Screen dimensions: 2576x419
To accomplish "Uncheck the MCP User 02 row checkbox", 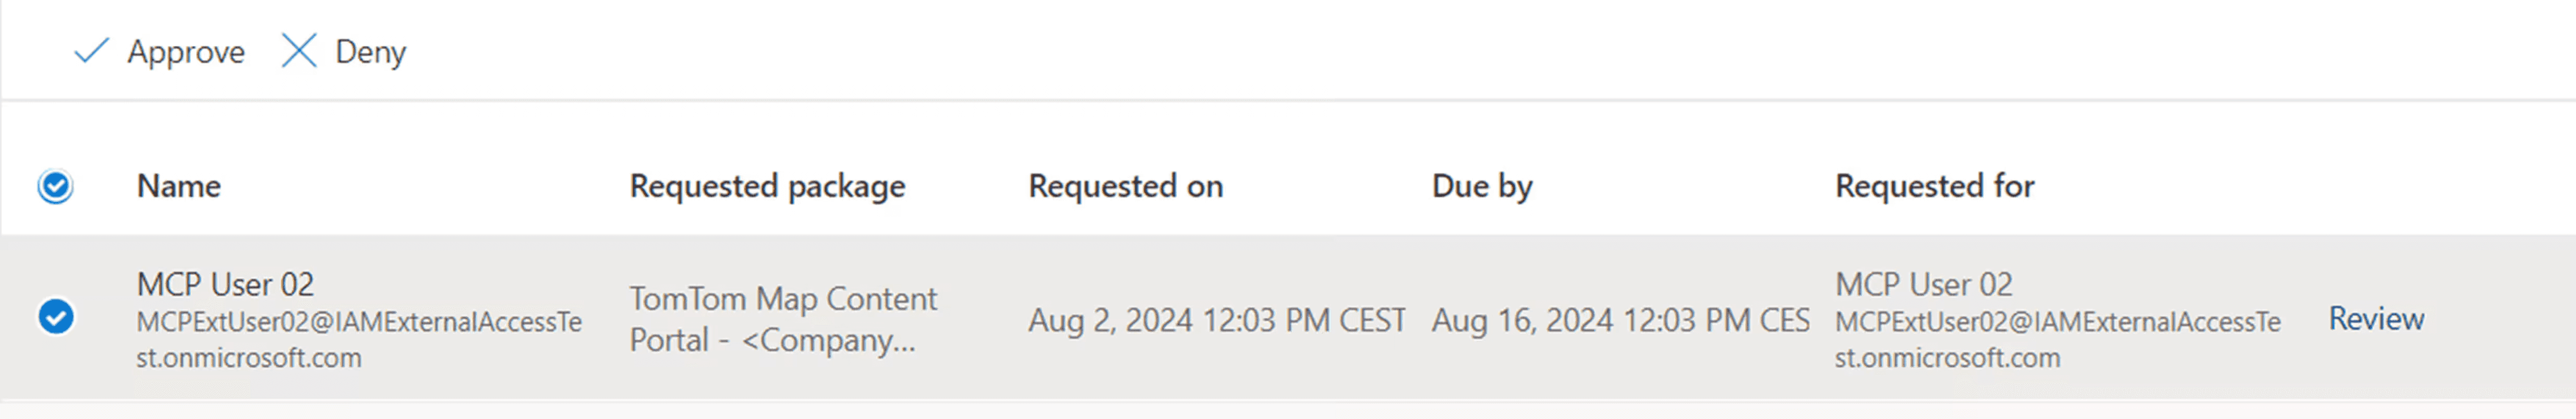I will (56, 317).
